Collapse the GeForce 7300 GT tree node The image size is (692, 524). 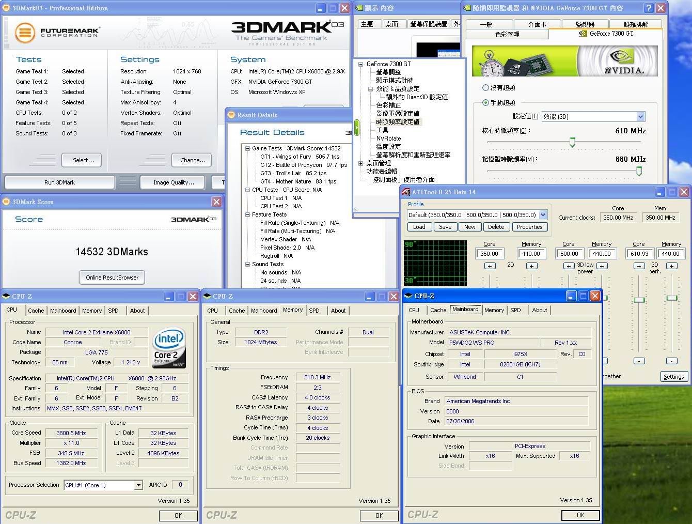click(360, 64)
